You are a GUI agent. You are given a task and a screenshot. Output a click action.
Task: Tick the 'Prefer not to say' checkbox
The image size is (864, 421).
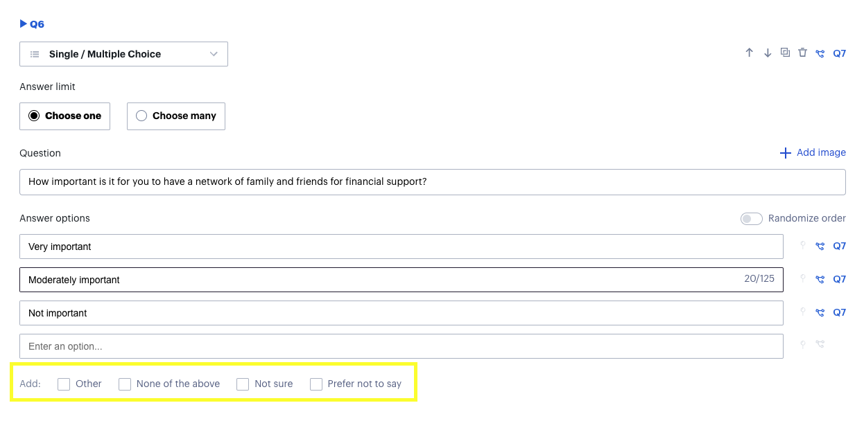click(x=316, y=384)
